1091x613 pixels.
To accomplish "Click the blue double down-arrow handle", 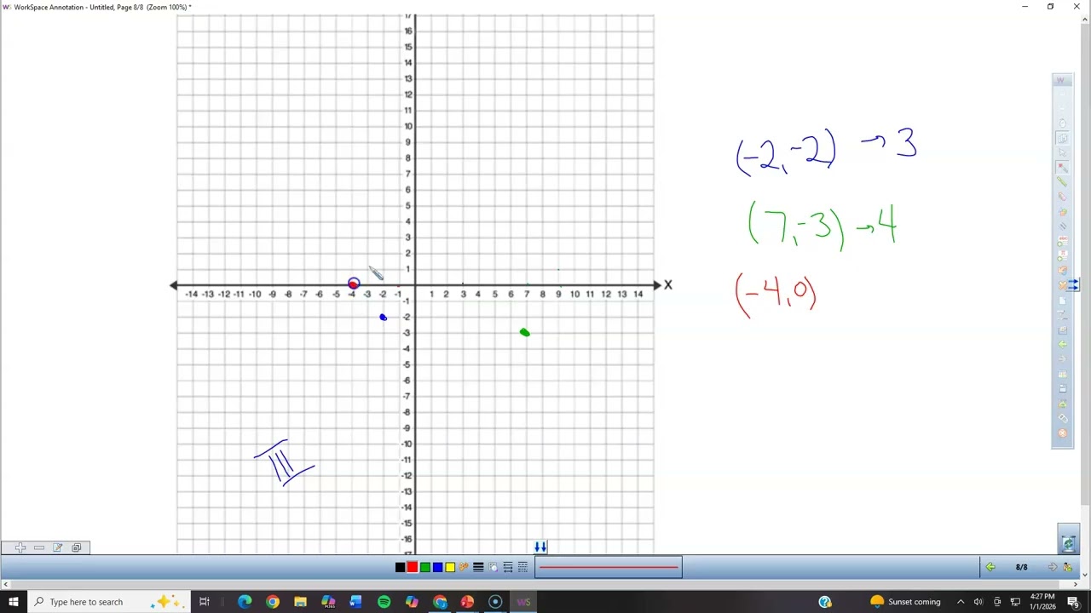I will (x=540, y=547).
